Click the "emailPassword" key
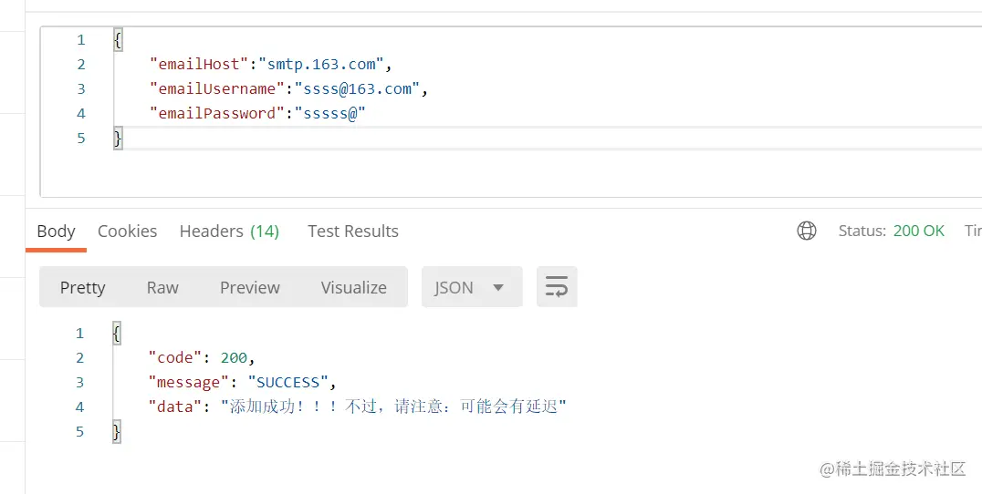 pos(217,113)
